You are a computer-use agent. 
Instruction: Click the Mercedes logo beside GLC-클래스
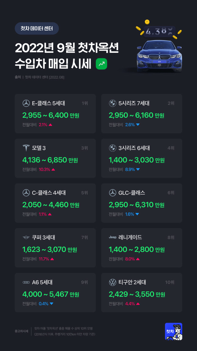click(113, 193)
